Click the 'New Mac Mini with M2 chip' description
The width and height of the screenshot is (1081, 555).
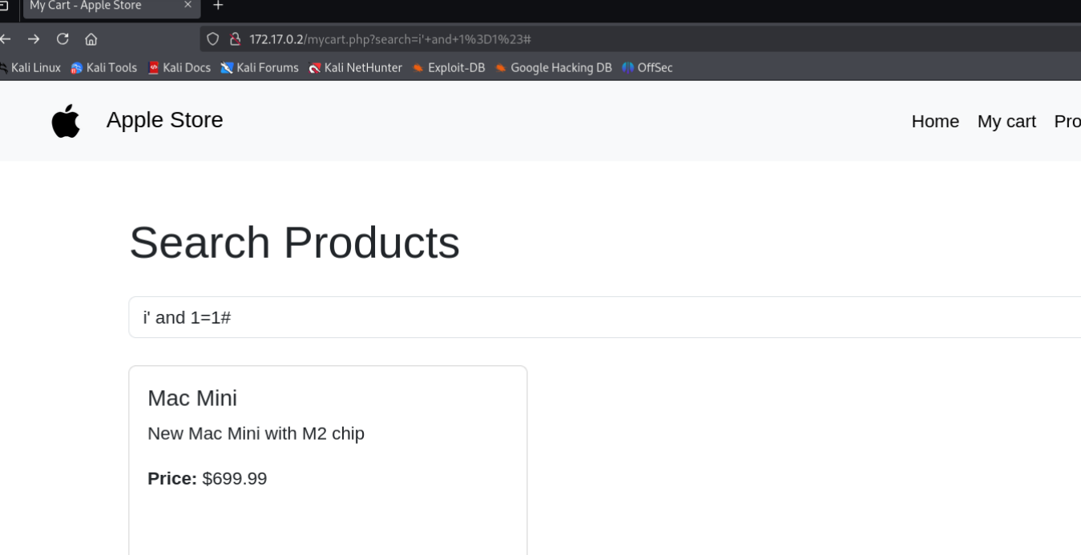tap(256, 433)
